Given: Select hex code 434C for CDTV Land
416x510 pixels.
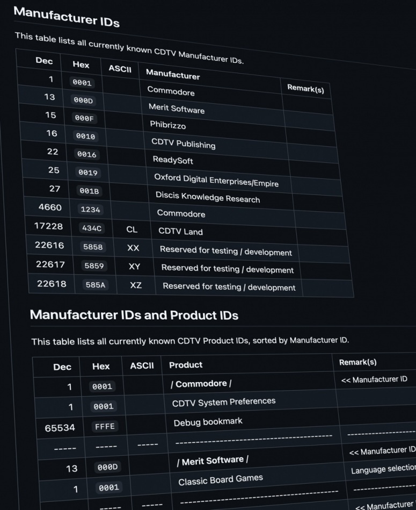Looking at the screenshot, I should coord(92,228).
